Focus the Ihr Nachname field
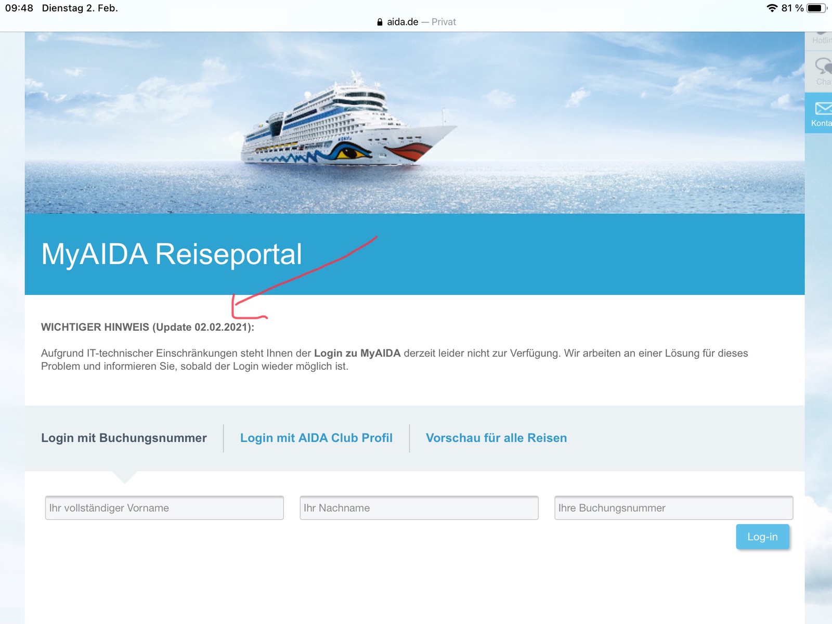The width and height of the screenshot is (832, 624). click(x=419, y=508)
